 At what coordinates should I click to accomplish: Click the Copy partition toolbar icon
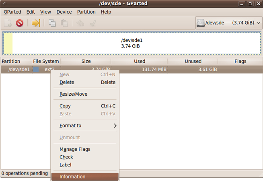[x=52, y=23]
